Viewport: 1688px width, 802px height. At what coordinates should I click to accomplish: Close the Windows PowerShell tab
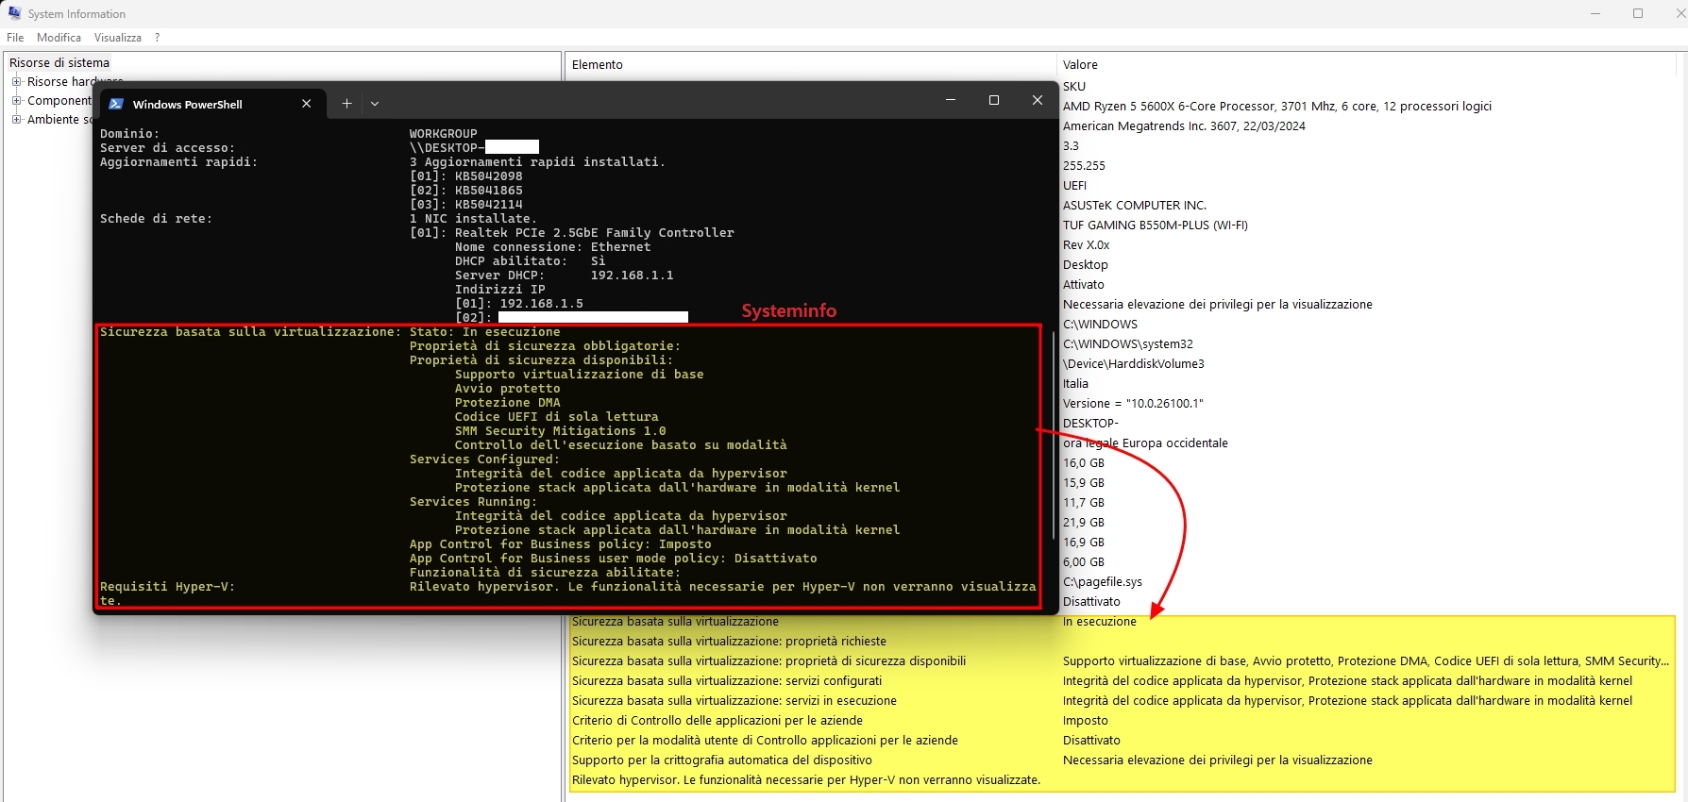[x=306, y=104]
